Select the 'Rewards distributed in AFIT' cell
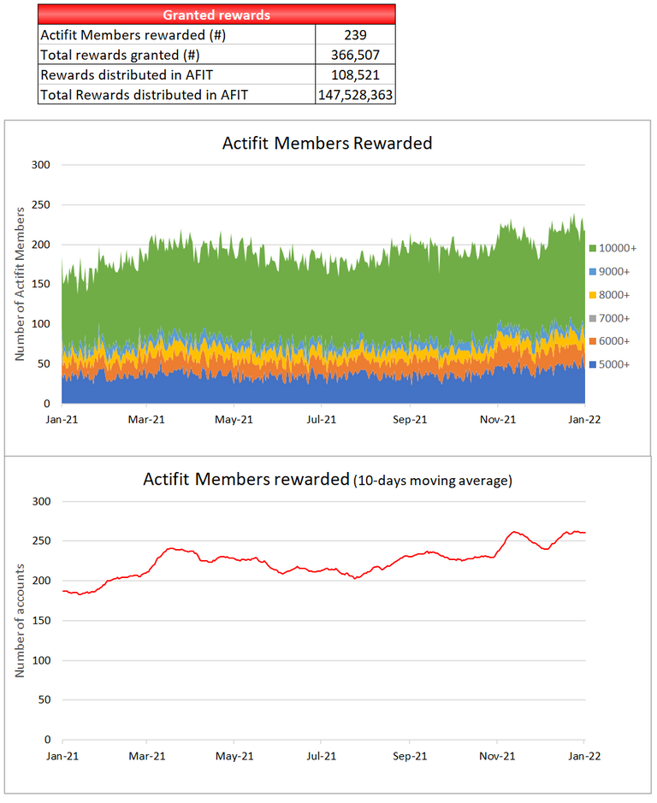The width and height of the screenshot is (657, 803). click(x=177, y=74)
